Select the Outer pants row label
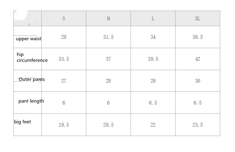Viewport: 235px width, 152px height. 32,79
